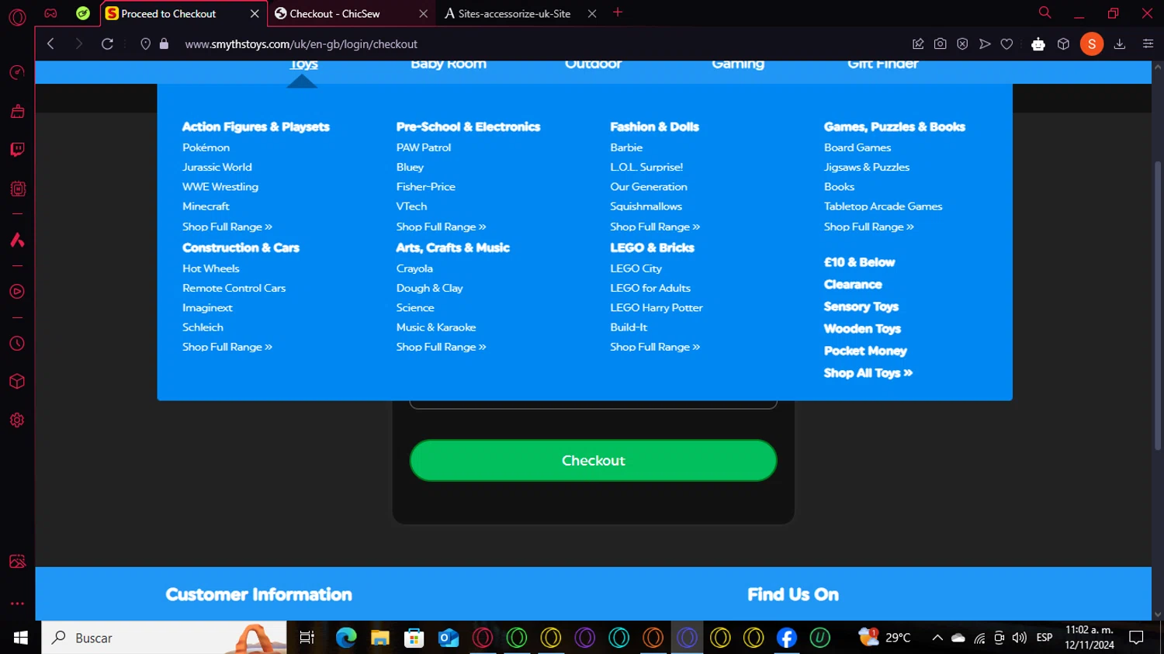The height and width of the screenshot is (654, 1164).
Task: Open the speed dial gauge sidebar icon
Action: point(17,72)
